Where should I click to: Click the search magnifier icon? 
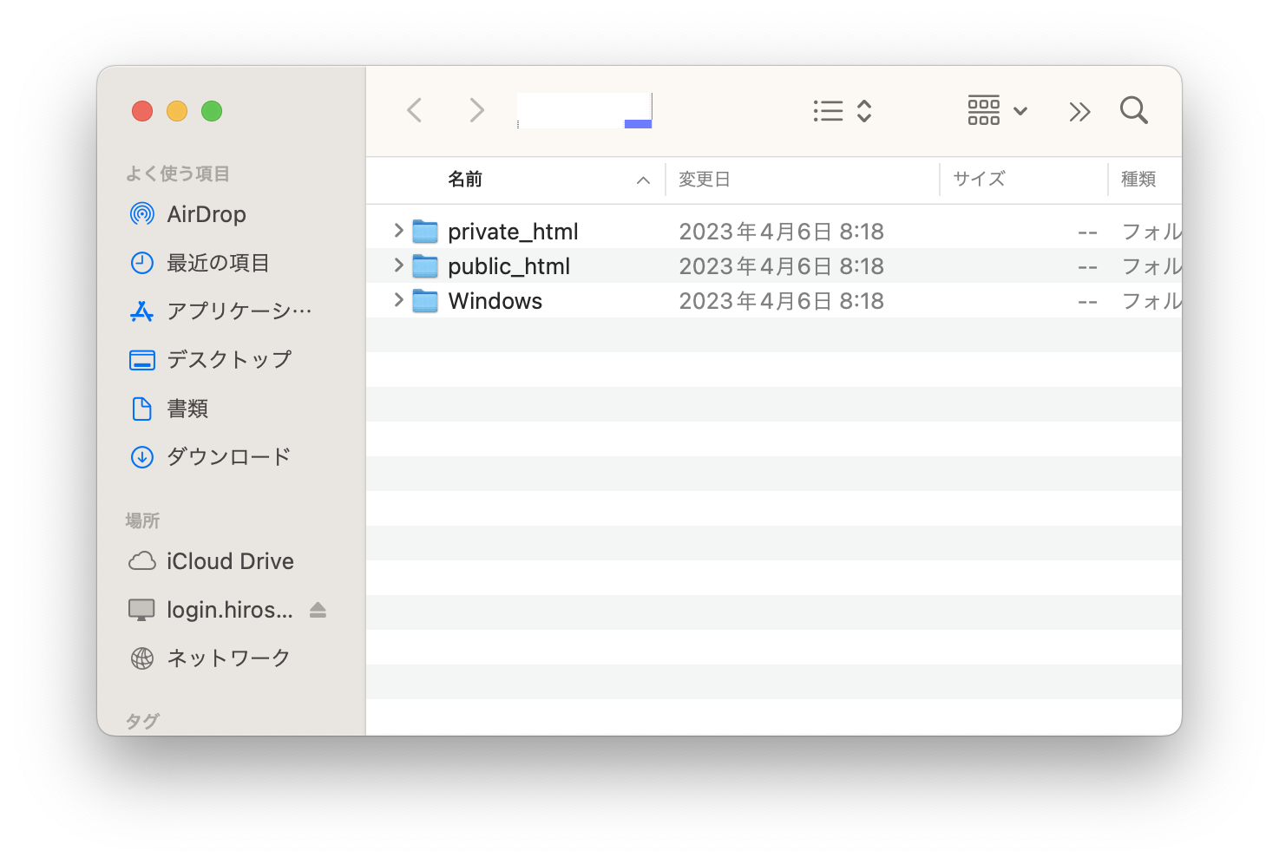(1133, 111)
